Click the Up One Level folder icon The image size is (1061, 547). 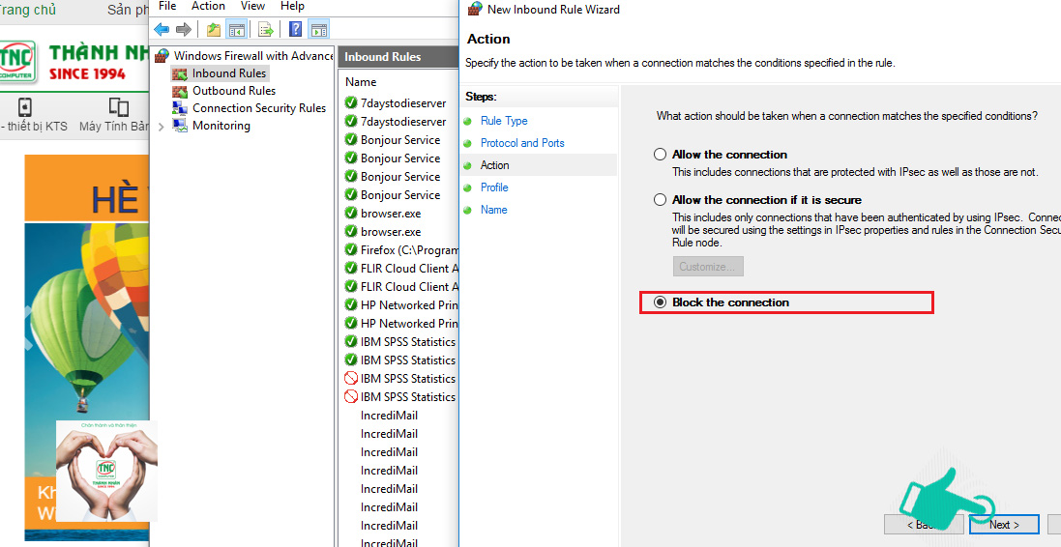point(214,29)
